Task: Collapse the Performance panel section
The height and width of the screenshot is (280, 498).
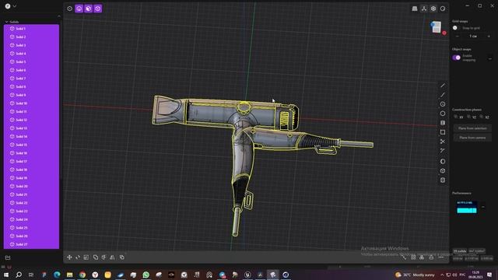Action: [x=483, y=207]
